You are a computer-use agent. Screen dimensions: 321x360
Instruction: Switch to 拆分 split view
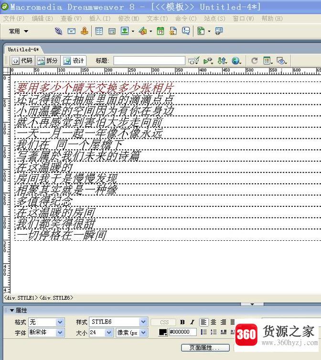click(47, 61)
